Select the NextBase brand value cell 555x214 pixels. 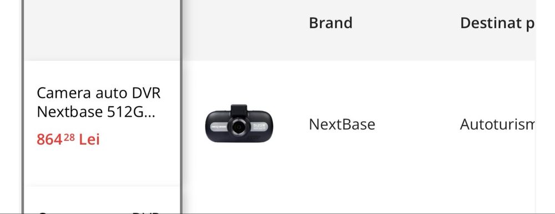342,124
